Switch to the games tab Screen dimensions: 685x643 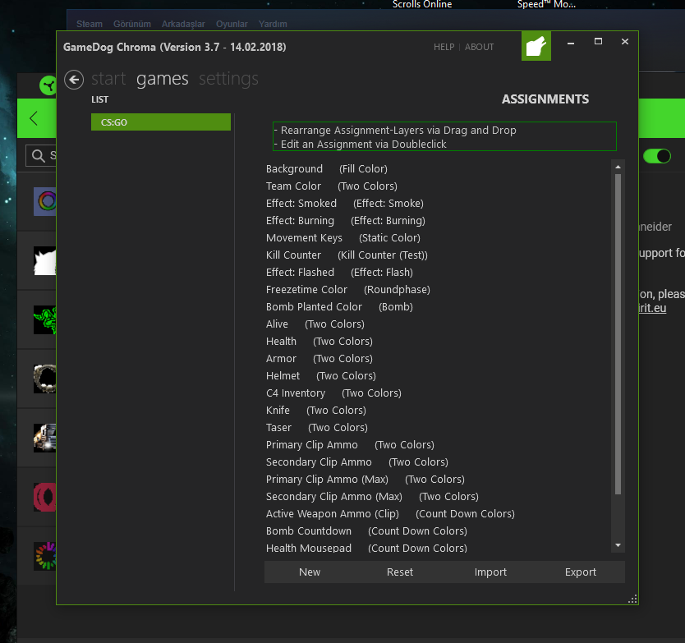click(x=162, y=79)
